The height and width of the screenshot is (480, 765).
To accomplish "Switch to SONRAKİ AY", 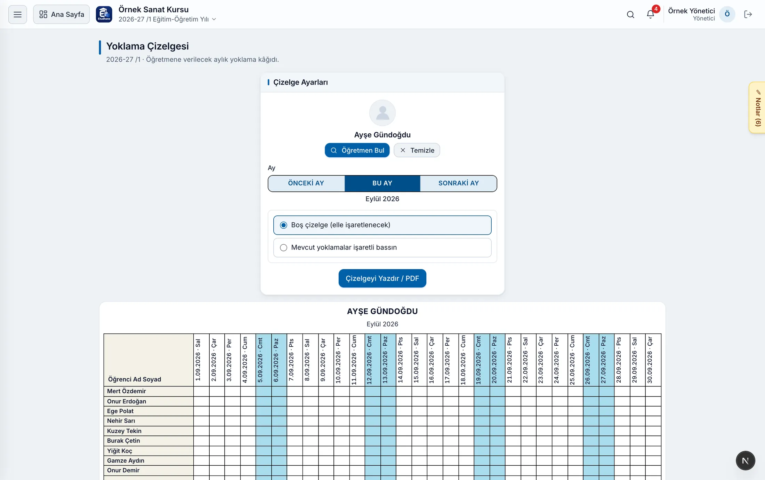I will pos(458,183).
